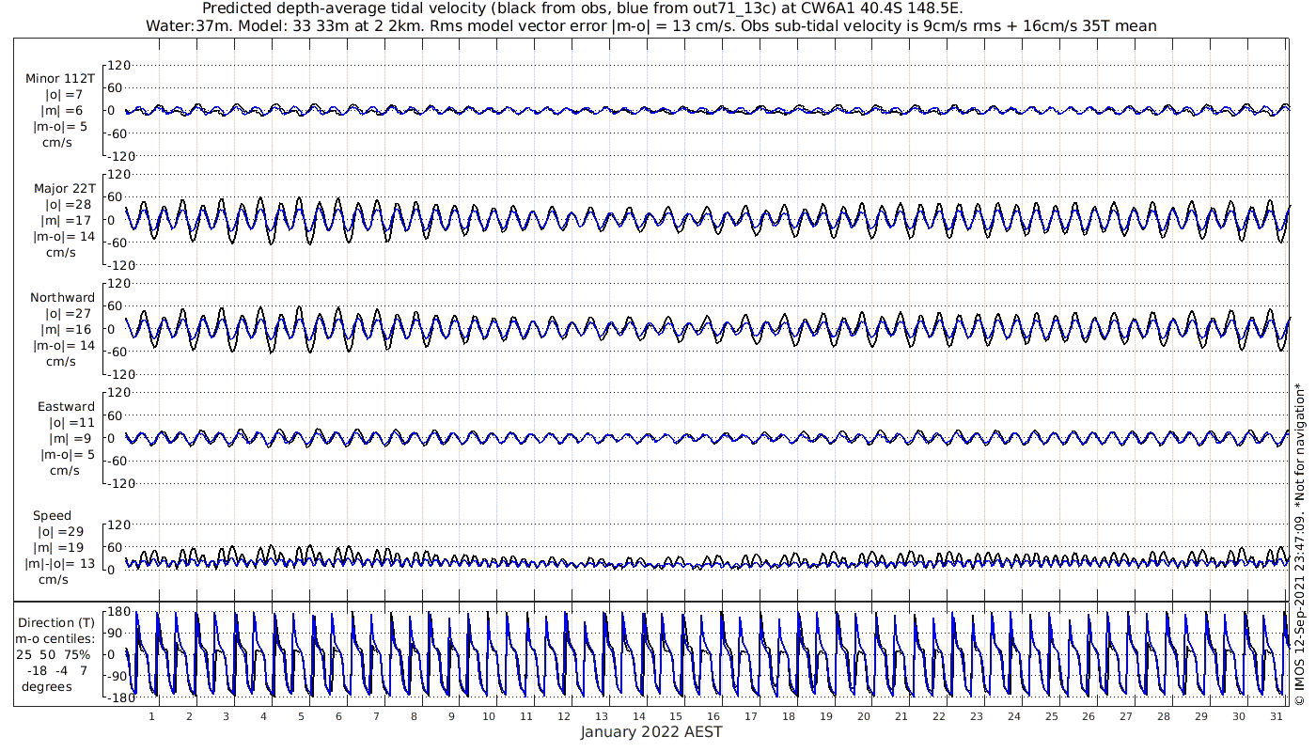Click the 'm-o centiles:' label
This screenshot has height=752, width=1316.
click(x=55, y=638)
